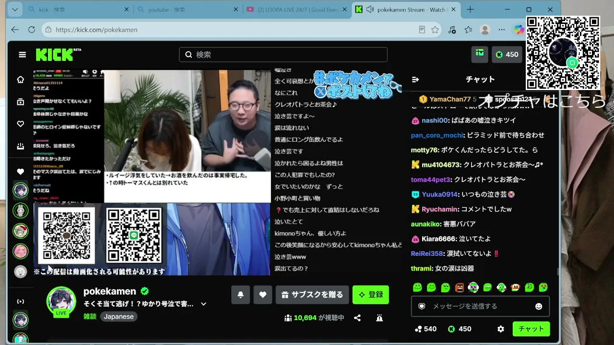Viewport: 614px width, 345px height.
Task: Open the pink-haired avatar channel in sidebar
Action: click(20, 251)
